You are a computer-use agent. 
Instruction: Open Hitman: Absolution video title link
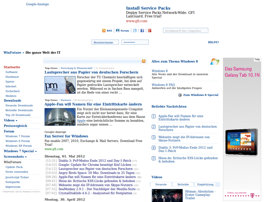coord(200,195)
